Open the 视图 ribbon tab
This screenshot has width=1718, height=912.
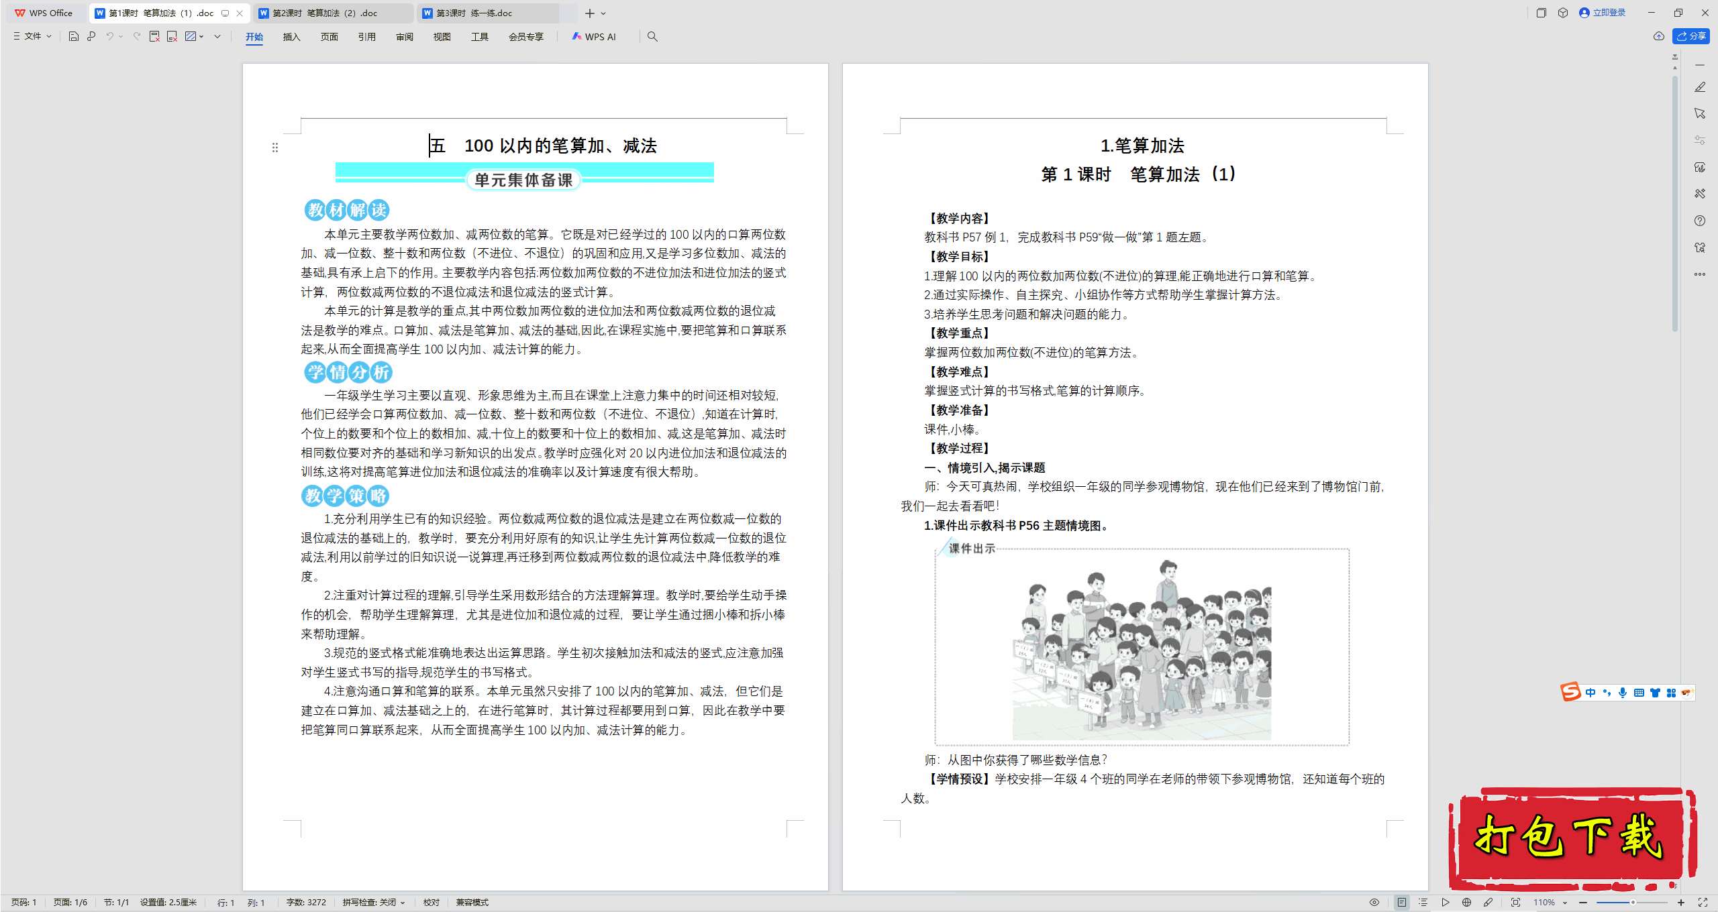(x=442, y=37)
